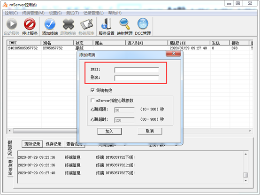Open the 测试(T) menu

[73, 13]
